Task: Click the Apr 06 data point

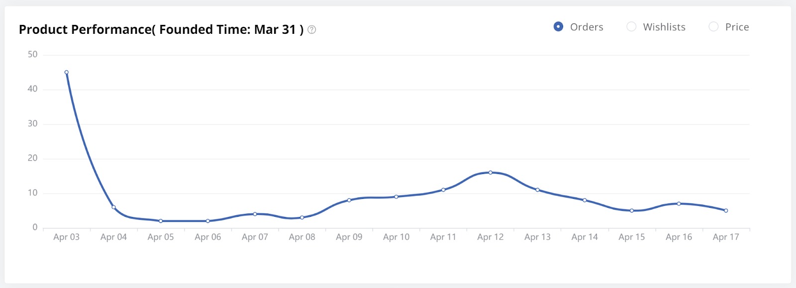Action: point(208,221)
